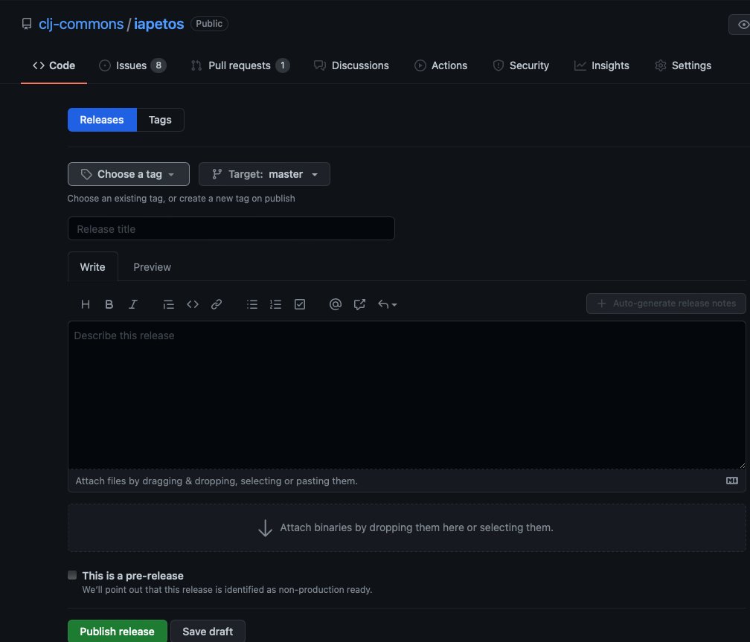This screenshot has width=750, height=642.
Task: Click the Release title input field
Action: [x=231, y=228]
